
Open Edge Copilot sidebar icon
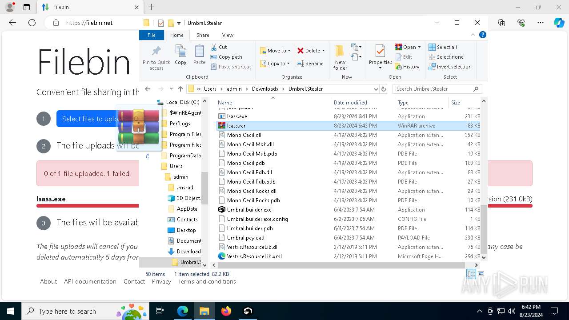[x=559, y=23]
